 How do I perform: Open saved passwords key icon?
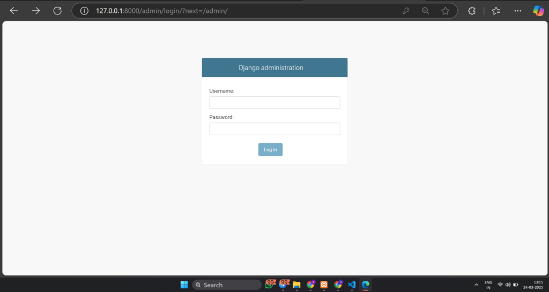point(406,11)
